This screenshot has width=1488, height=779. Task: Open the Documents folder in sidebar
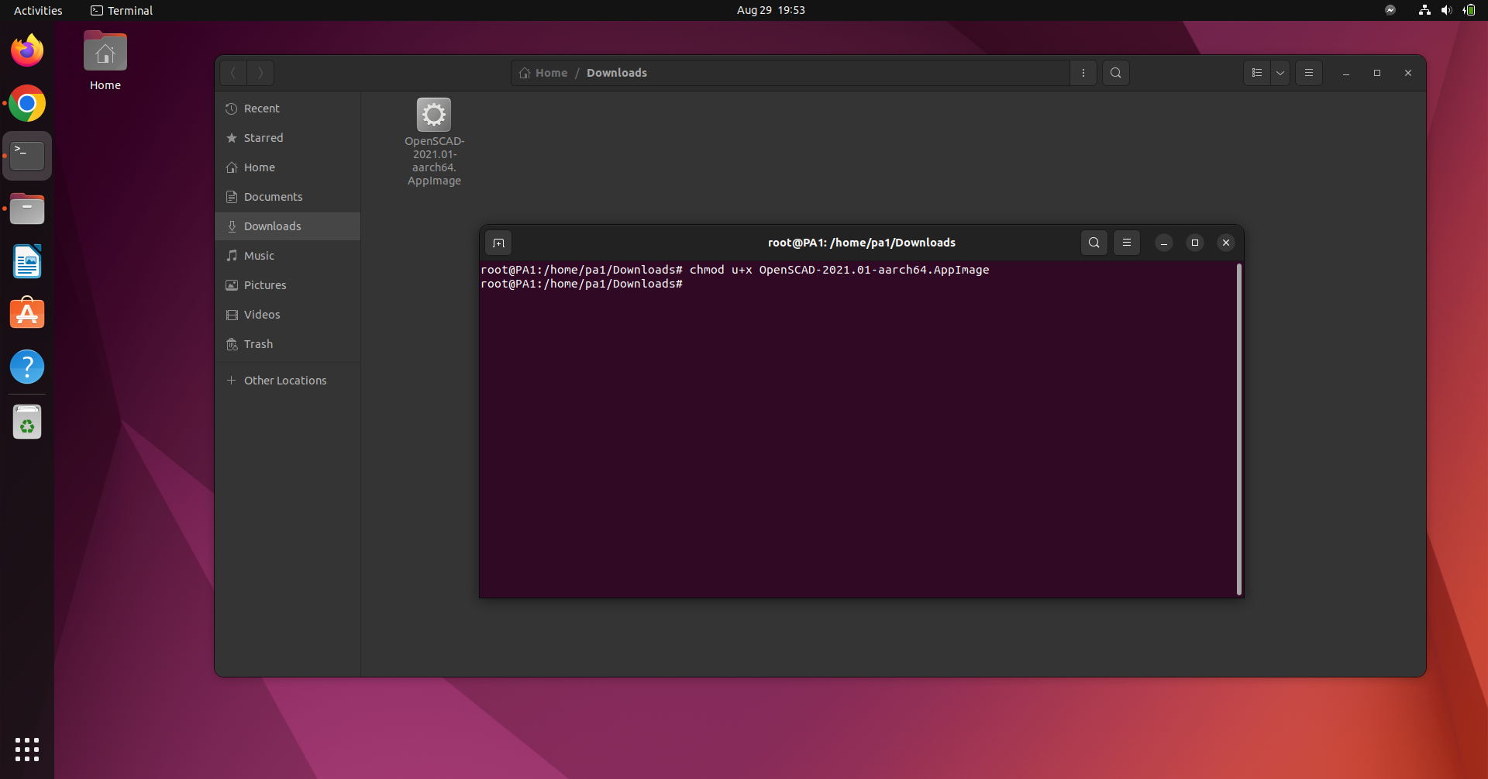coord(273,197)
